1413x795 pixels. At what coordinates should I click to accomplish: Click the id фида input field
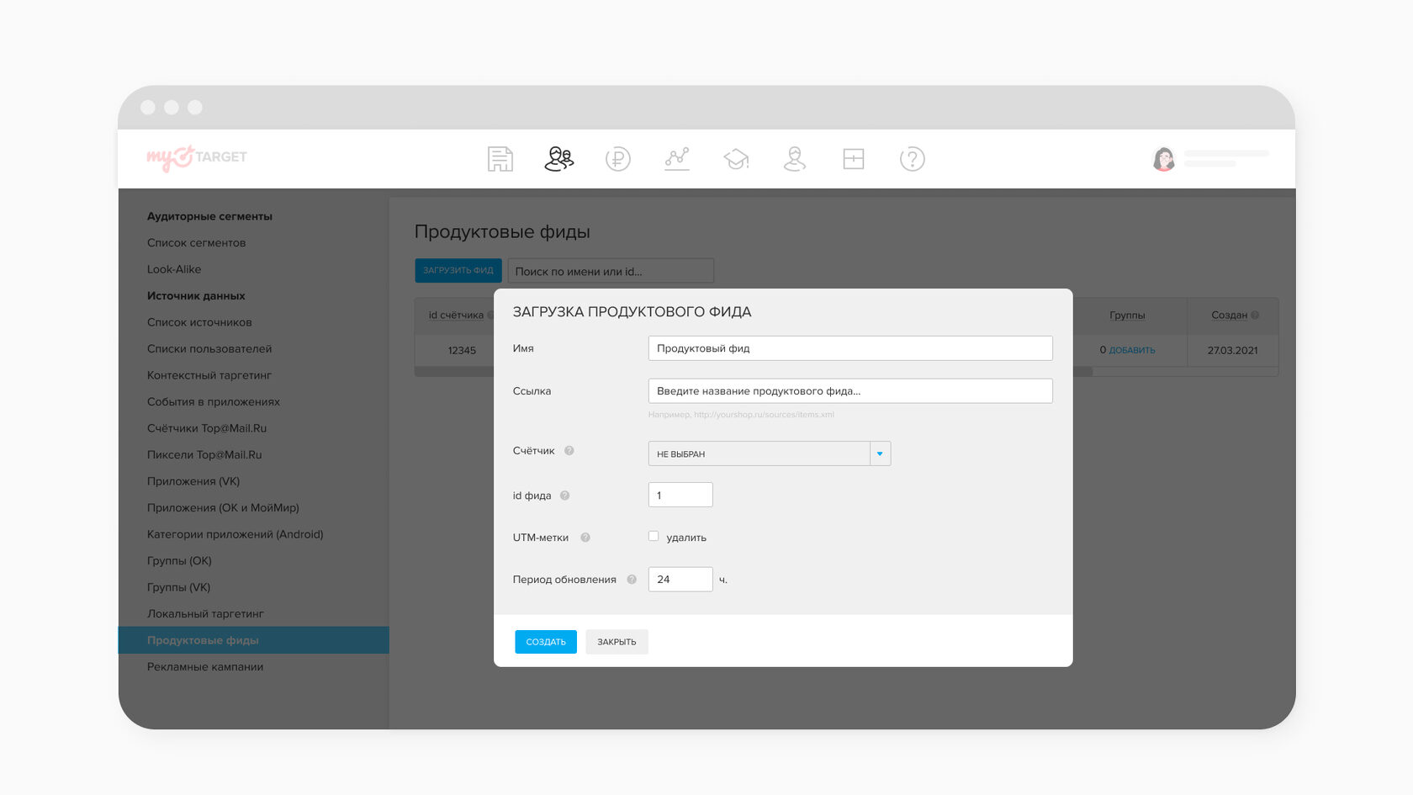[x=680, y=496]
